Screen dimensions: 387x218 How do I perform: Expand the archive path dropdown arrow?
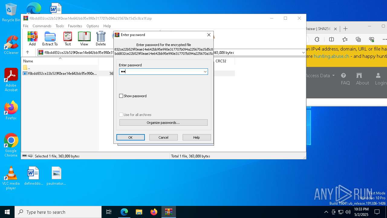pos(303,53)
